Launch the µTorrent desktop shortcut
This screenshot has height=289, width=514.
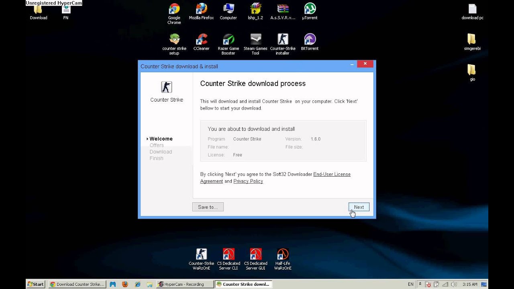pyautogui.click(x=310, y=11)
